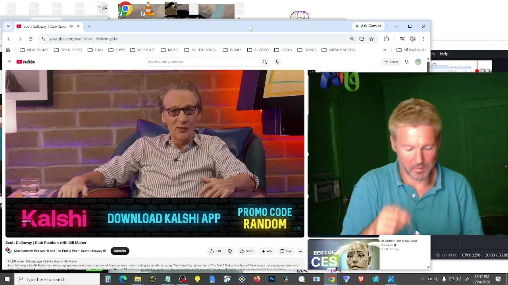508x285 pixels.
Task: Launch Photoshop from the taskbar
Action: 271,279
